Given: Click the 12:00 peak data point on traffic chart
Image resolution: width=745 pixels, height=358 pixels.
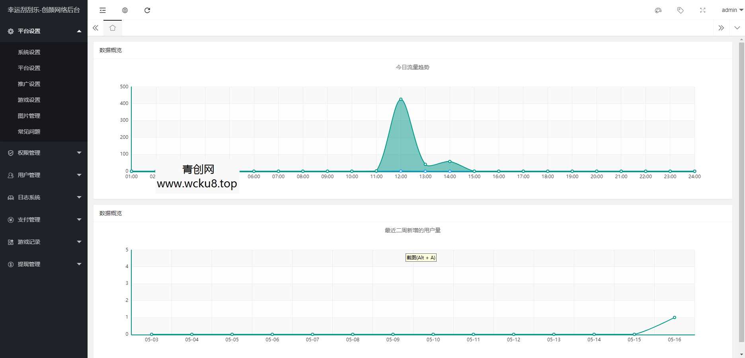Looking at the screenshot, I should point(401,99).
